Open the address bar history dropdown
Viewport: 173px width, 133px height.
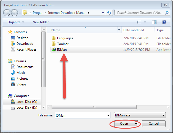coord(103,13)
